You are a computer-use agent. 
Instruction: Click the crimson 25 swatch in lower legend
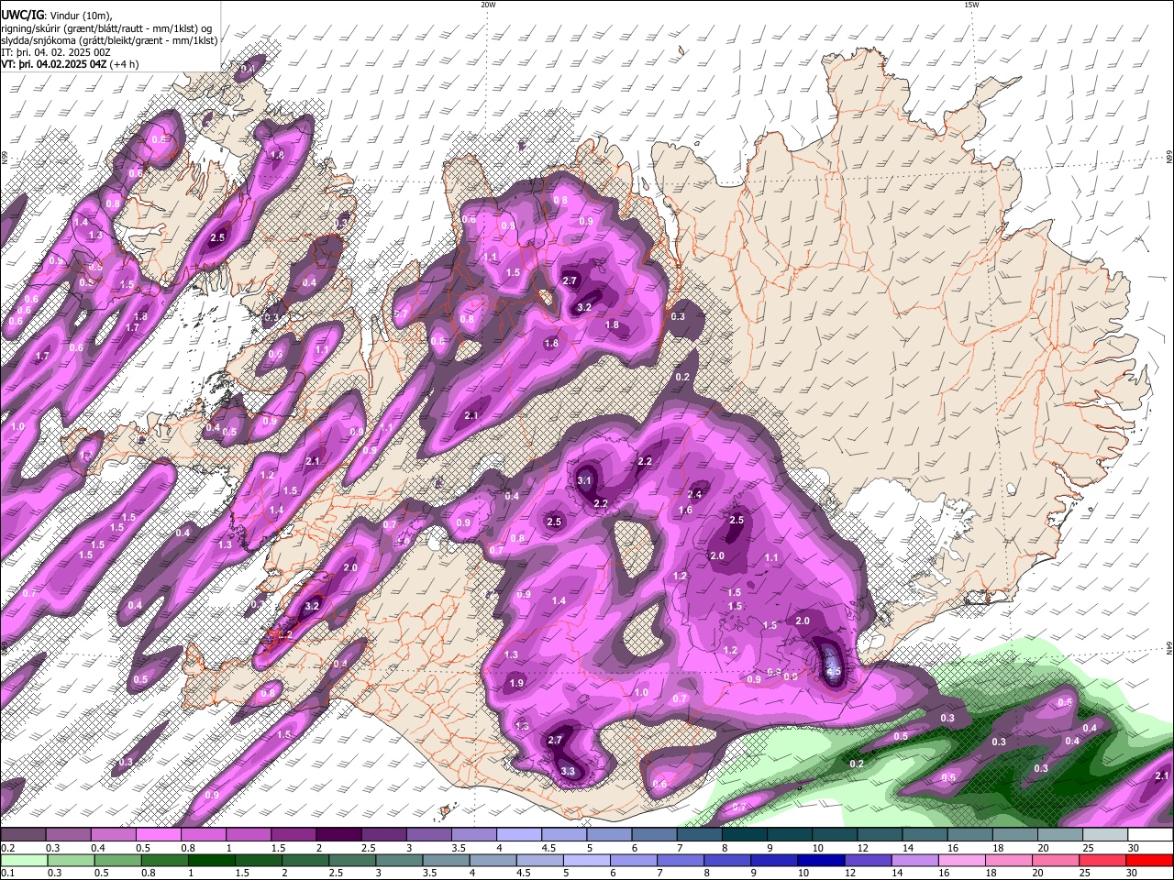pyautogui.click(x=1103, y=860)
